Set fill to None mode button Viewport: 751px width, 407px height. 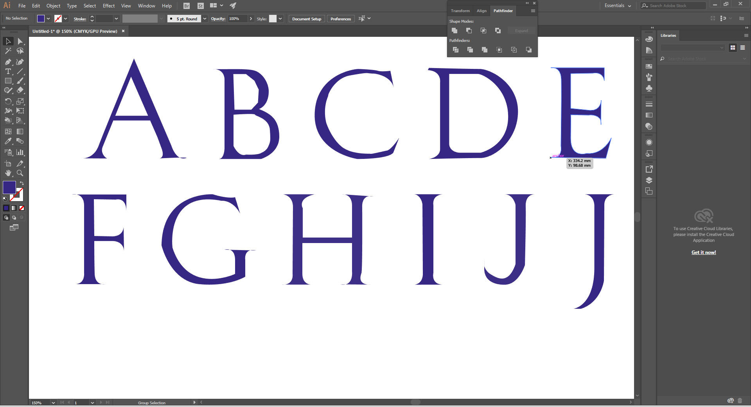(x=22, y=208)
